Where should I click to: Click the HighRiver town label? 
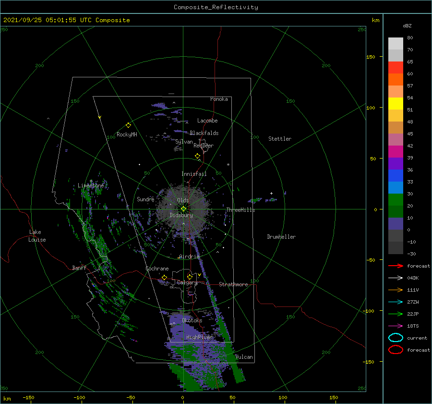point(199,337)
